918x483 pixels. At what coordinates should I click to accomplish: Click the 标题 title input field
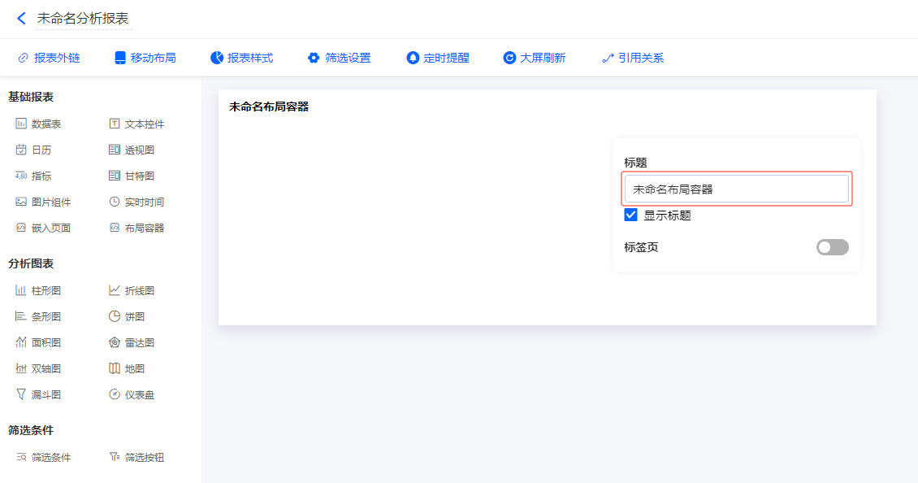pos(736,189)
